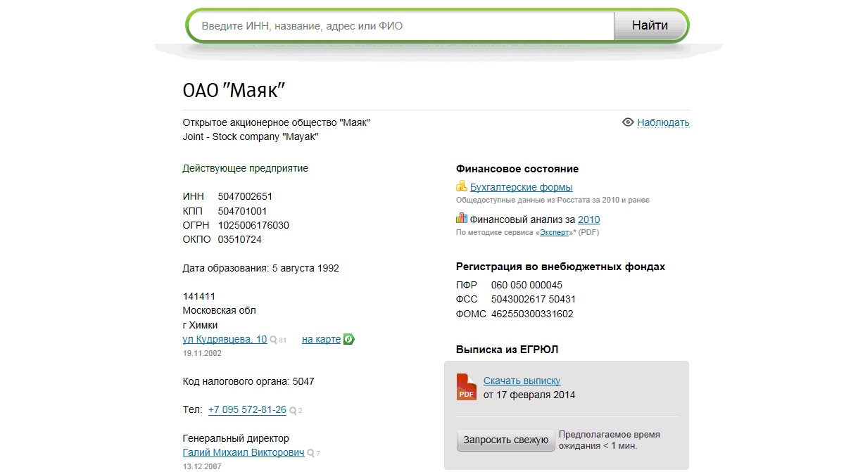The image size is (858, 472).
Task: Click the ОКПО value 03510724
Action: (x=239, y=239)
